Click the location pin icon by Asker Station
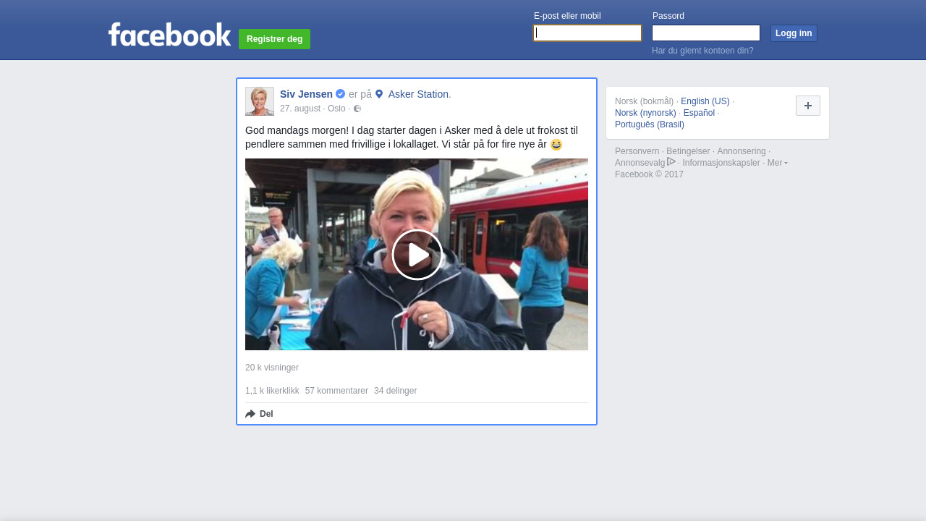The image size is (926, 521). click(379, 94)
